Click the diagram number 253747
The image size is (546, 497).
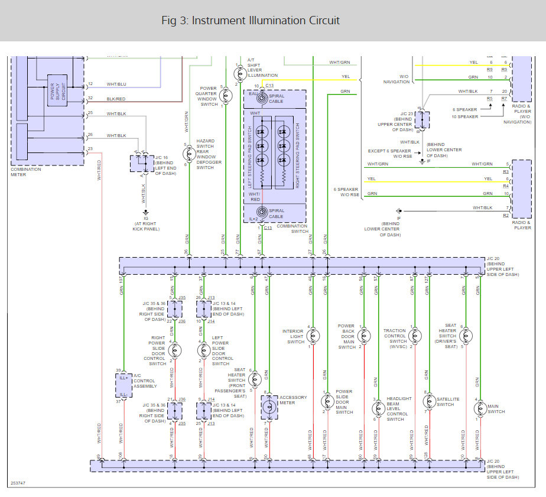(x=19, y=483)
